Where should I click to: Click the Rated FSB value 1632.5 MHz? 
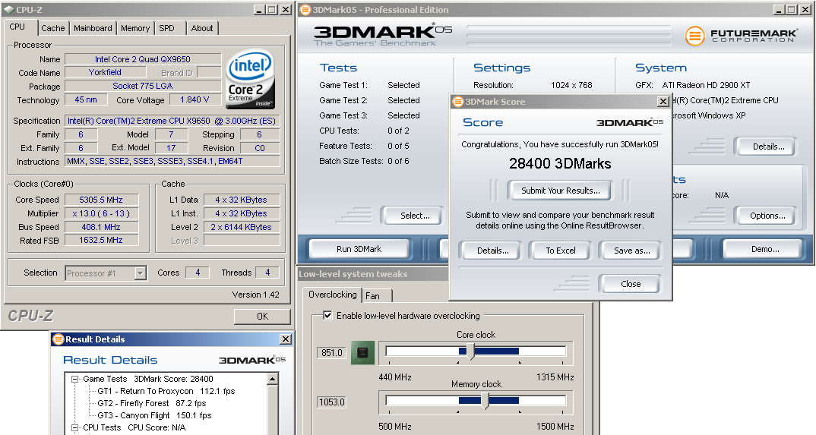pos(101,240)
